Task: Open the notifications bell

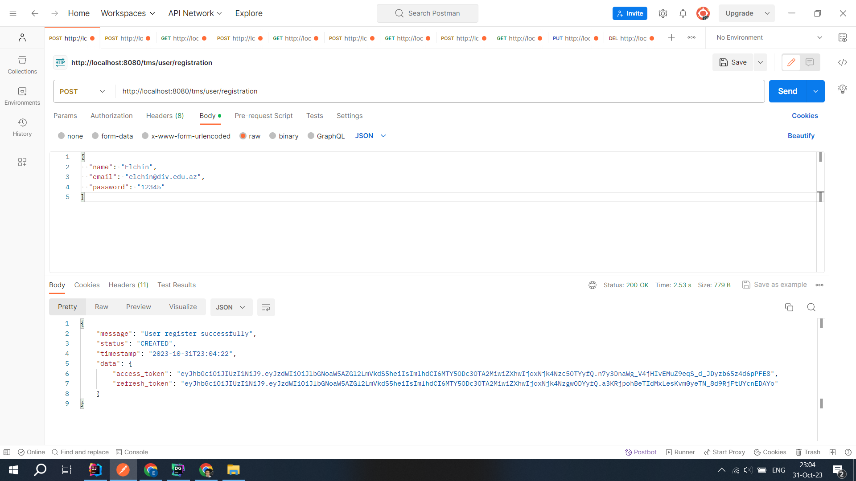Action: click(x=683, y=13)
